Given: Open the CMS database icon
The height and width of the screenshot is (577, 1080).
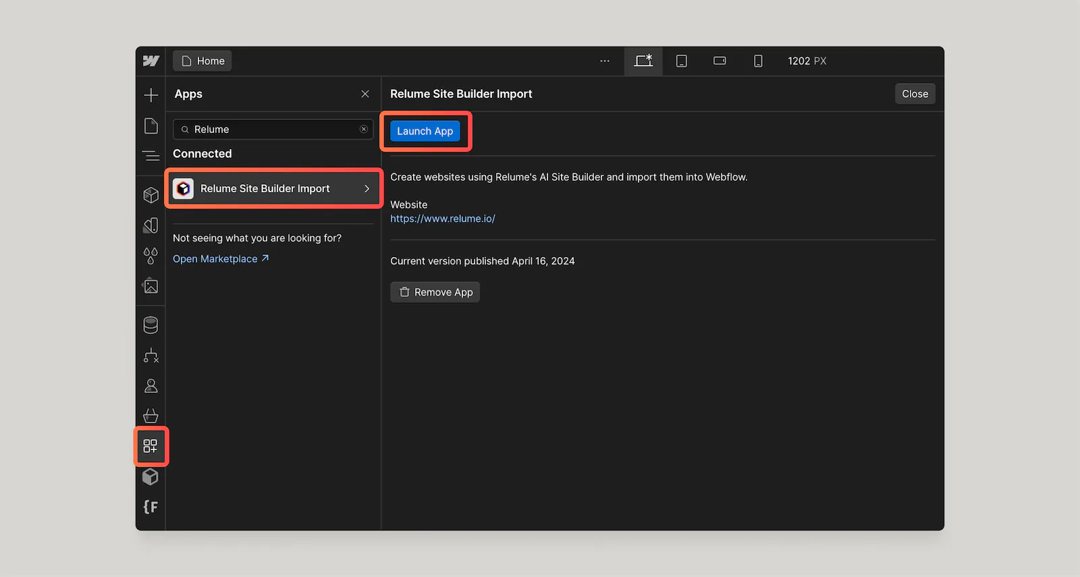Looking at the screenshot, I should pyautogui.click(x=151, y=325).
